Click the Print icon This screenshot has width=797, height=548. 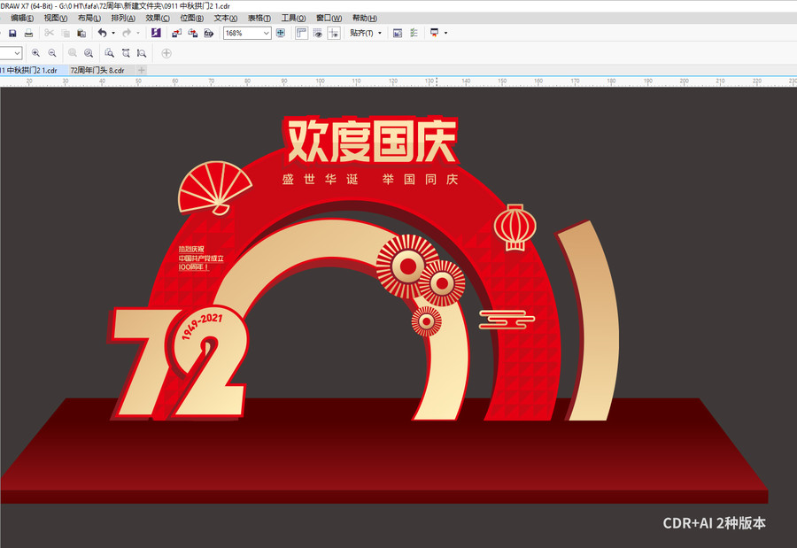pyautogui.click(x=29, y=33)
